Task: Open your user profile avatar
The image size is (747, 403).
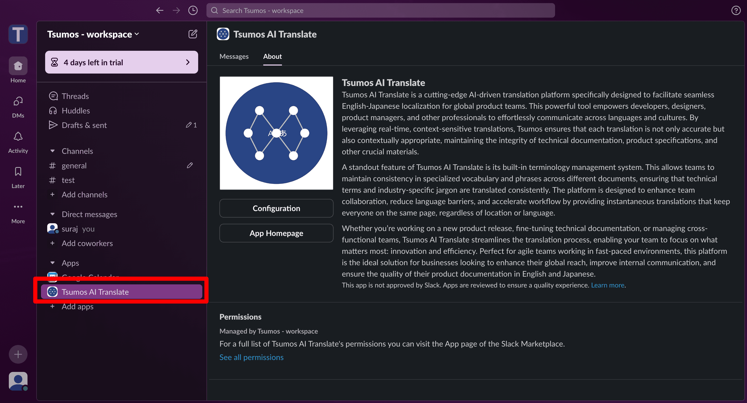Action: tap(18, 381)
